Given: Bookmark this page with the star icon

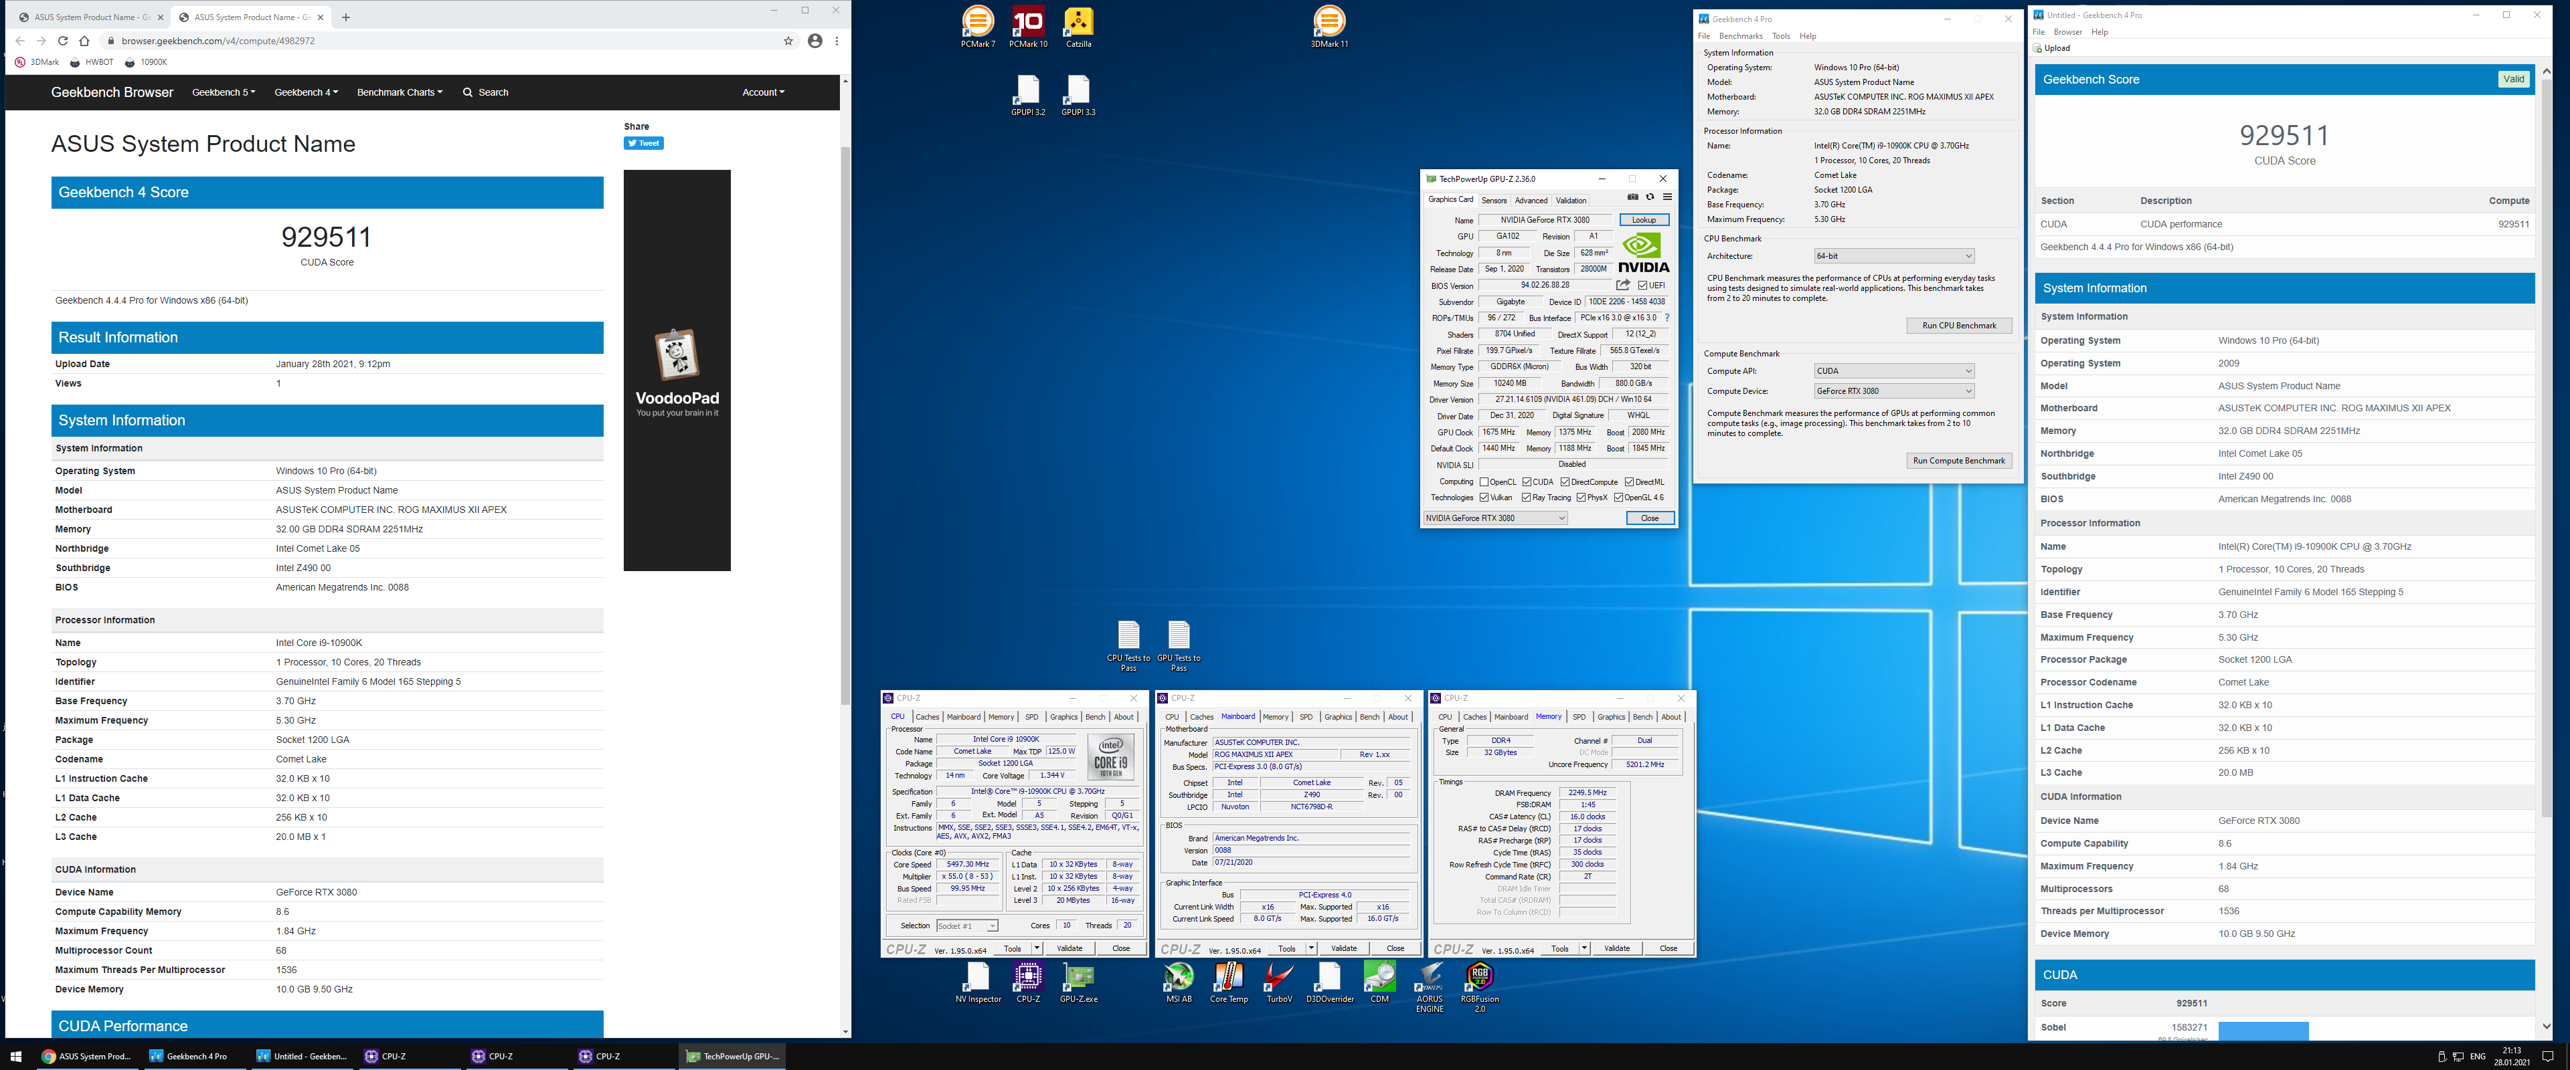Looking at the screenshot, I should pos(788,41).
